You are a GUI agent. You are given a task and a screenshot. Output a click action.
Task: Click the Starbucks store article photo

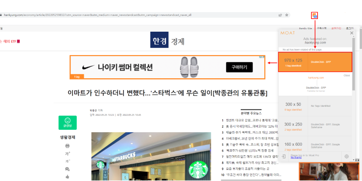point(151,156)
